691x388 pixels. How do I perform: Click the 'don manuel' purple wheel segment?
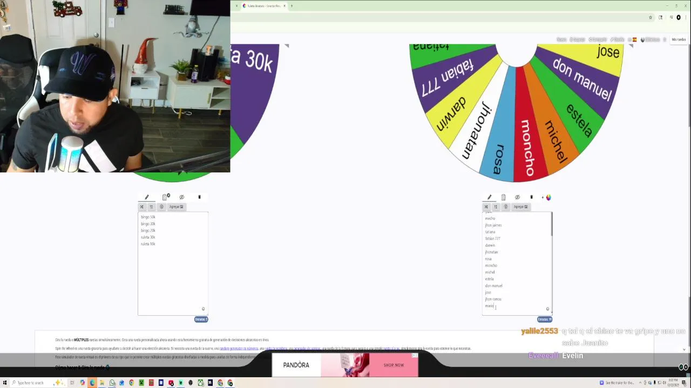tap(582, 80)
